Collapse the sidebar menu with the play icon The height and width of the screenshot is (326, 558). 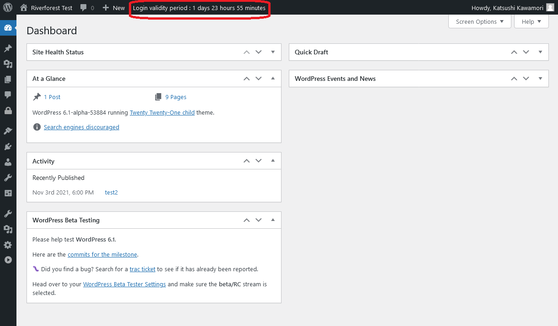8,260
